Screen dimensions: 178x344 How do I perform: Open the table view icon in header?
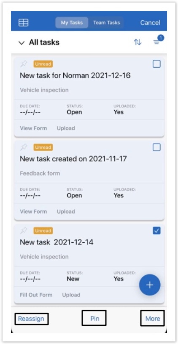pyautogui.click(x=23, y=22)
